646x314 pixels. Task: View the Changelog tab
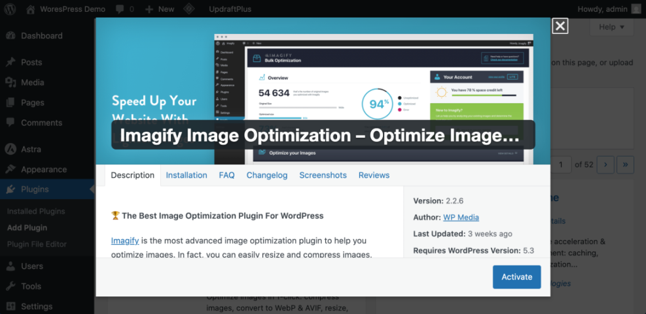267,175
